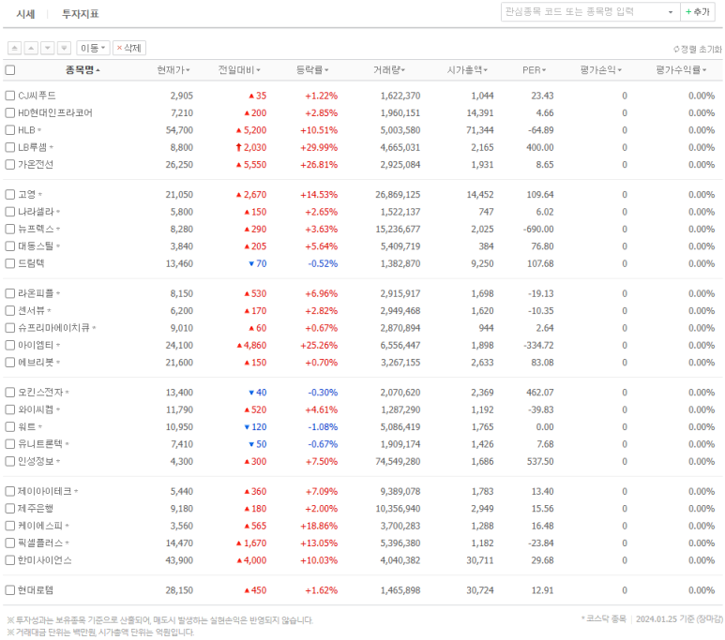The width and height of the screenshot is (725, 640).
Task: Open the 유니트론텍 stock link
Action: click(40, 444)
